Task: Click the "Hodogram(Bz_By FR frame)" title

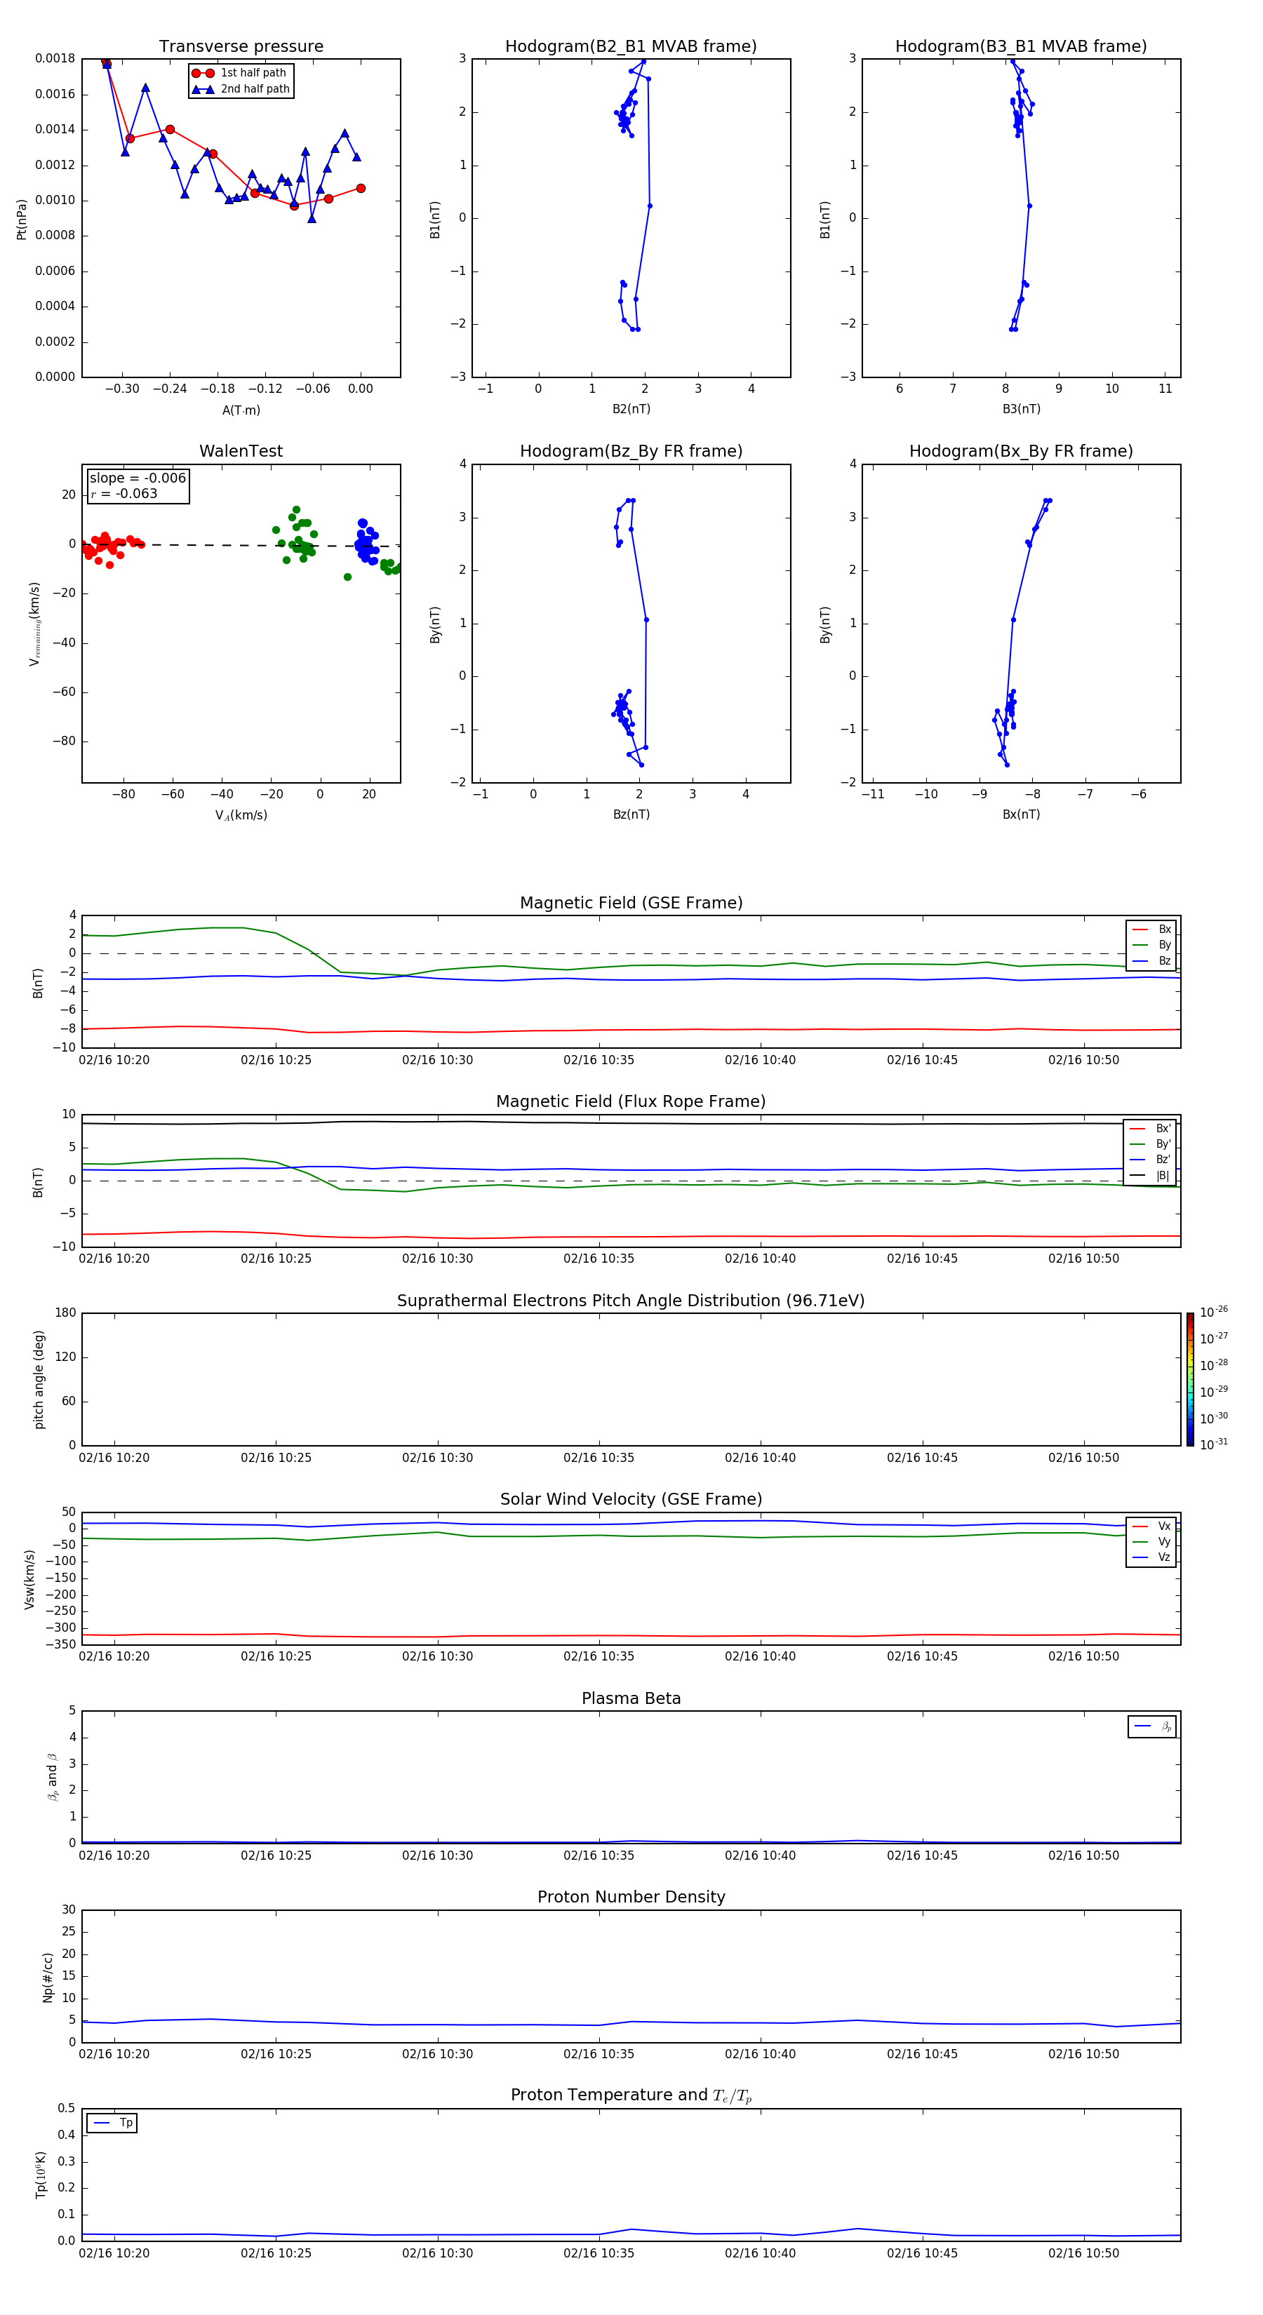Action: pyautogui.click(x=631, y=451)
